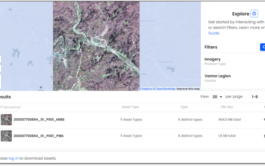Click the action icon in P1BS row

pyautogui.click(x=264, y=136)
